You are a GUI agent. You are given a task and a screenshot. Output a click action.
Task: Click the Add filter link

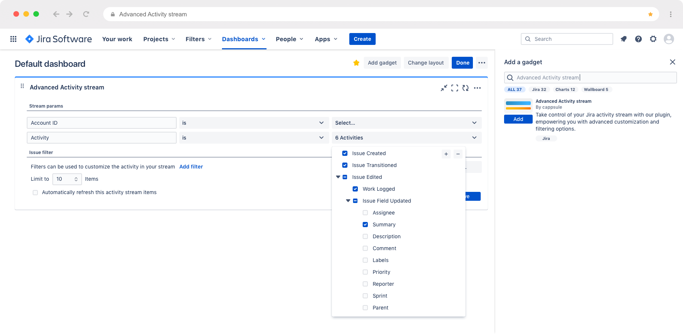(x=191, y=167)
